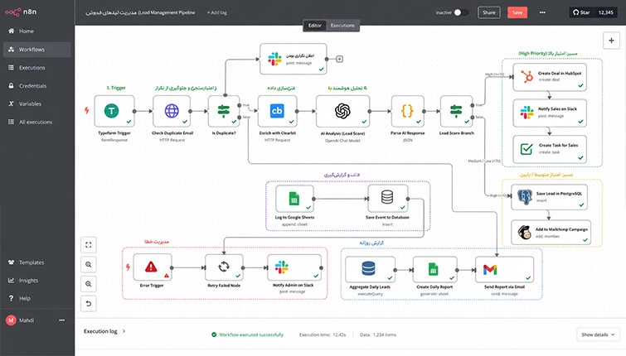Click the red Save button
This screenshot has height=356, width=626.
517,12
